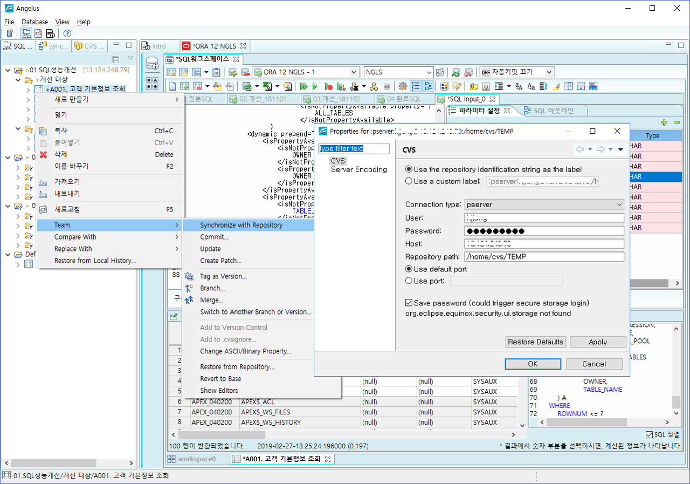Select the 'Use a custom label' radio
690x484 pixels.
pyautogui.click(x=409, y=181)
